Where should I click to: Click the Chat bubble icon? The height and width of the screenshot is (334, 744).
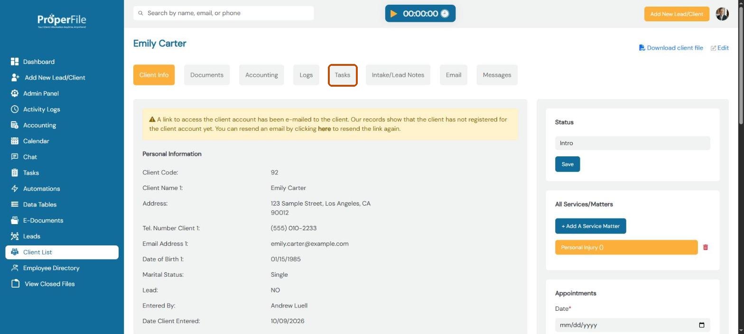(x=15, y=157)
